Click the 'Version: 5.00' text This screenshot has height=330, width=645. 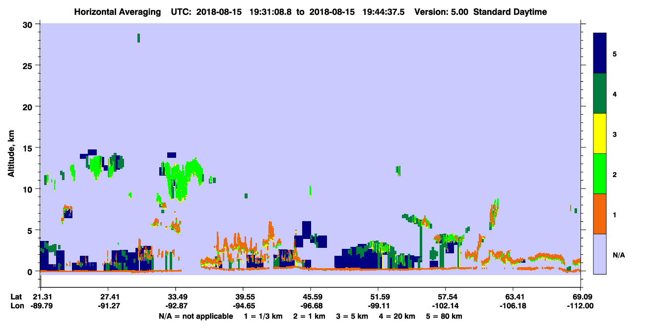click(443, 12)
